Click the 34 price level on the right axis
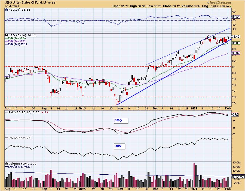This screenshot has height=191, width=245. (x=234, y=49)
